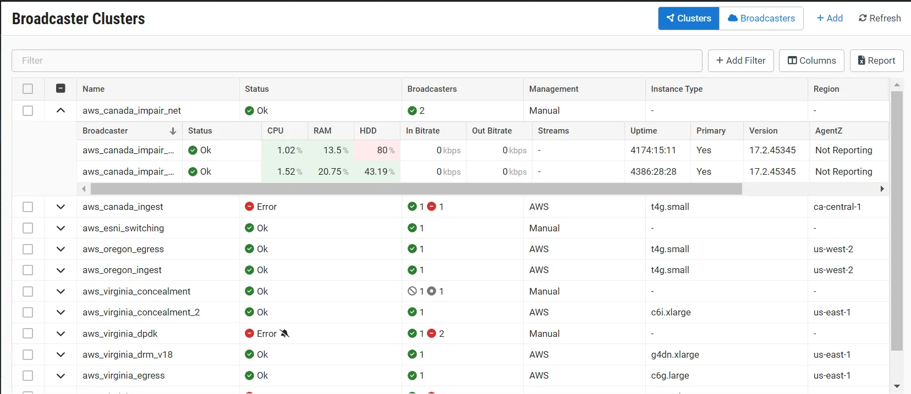Toggle the select-all header checkbox
This screenshot has height=394, width=911.
point(28,88)
